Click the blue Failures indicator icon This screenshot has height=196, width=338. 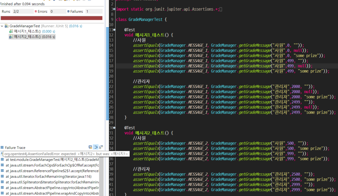(x=68, y=11)
